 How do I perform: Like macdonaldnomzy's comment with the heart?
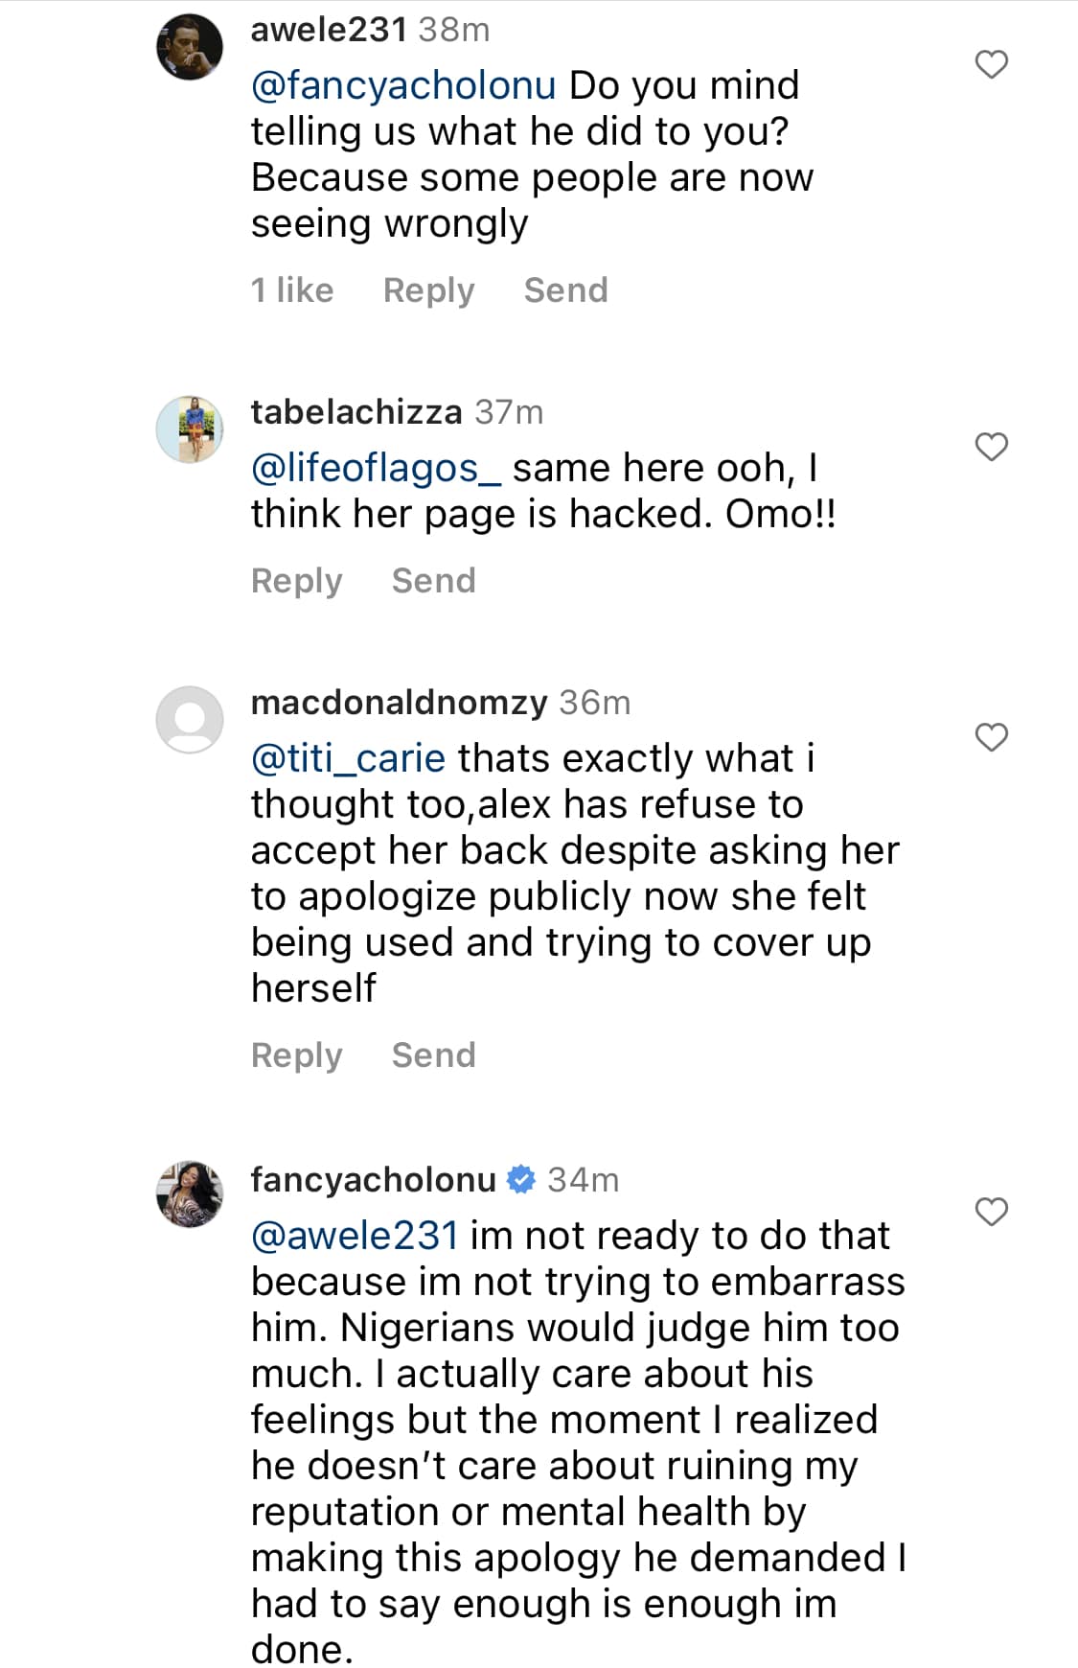point(991,737)
